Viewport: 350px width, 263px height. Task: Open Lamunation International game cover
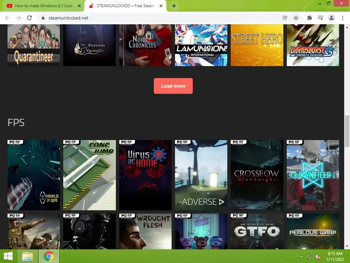pos(201,45)
